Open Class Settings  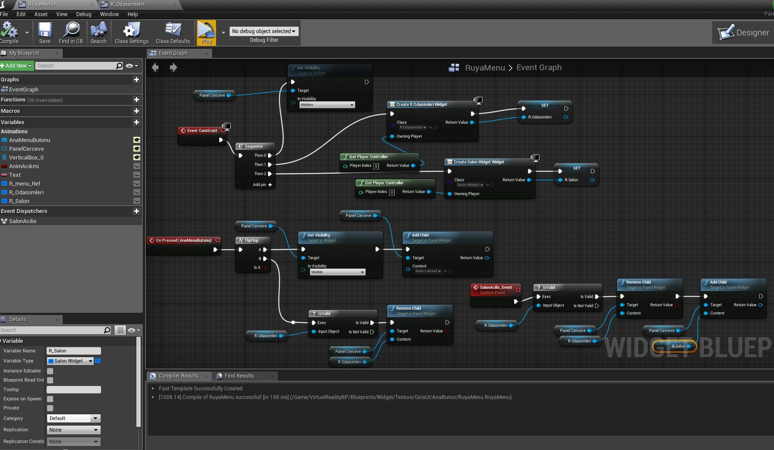pos(132,33)
